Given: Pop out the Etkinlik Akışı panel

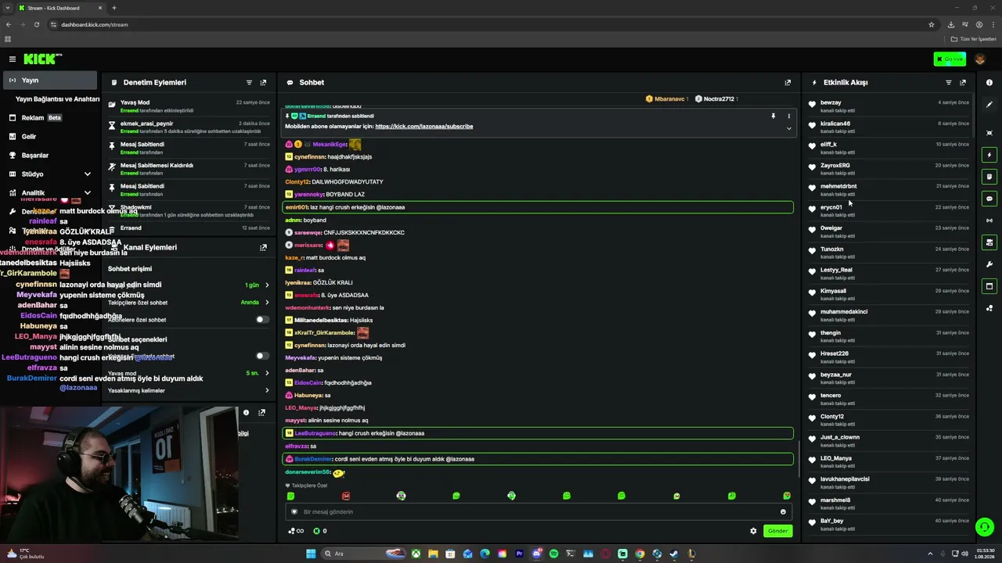Looking at the screenshot, I should pyautogui.click(x=963, y=82).
